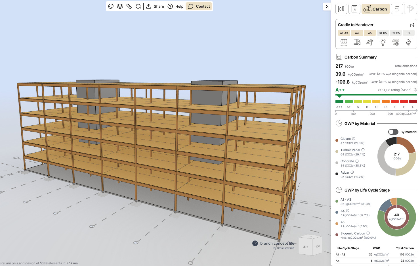
Task: Click the Contact button
Action: pos(199,6)
